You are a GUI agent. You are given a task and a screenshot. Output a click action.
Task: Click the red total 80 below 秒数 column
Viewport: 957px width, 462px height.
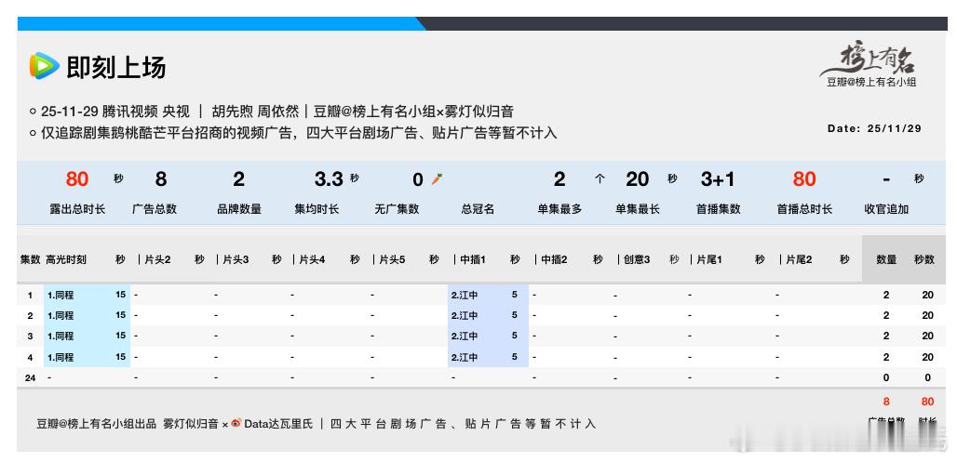(928, 402)
